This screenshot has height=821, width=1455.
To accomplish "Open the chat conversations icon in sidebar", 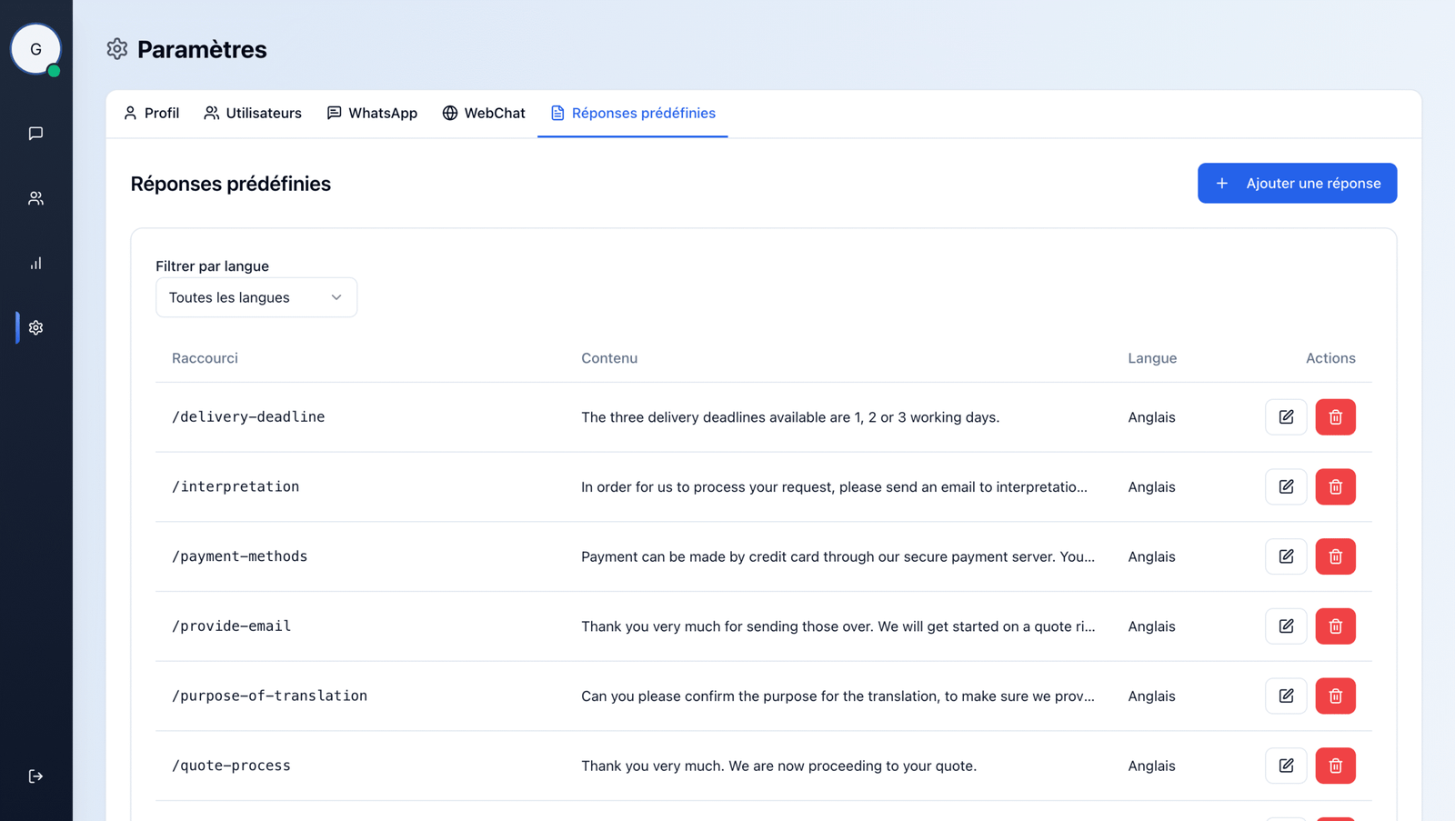I will 35,134.
